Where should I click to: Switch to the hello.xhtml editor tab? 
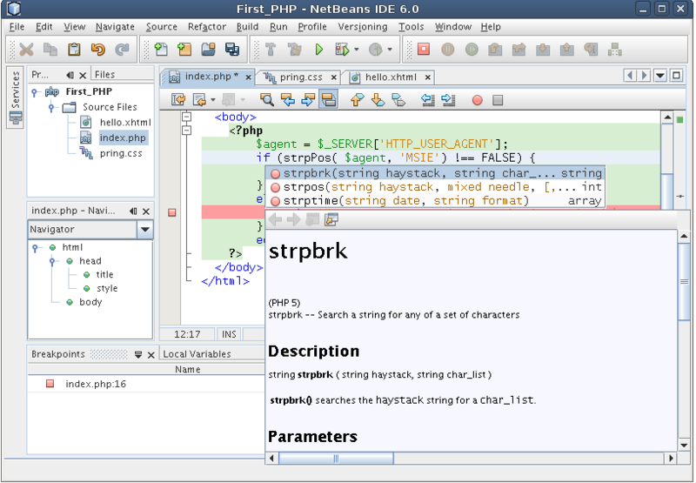coord(391,77)
